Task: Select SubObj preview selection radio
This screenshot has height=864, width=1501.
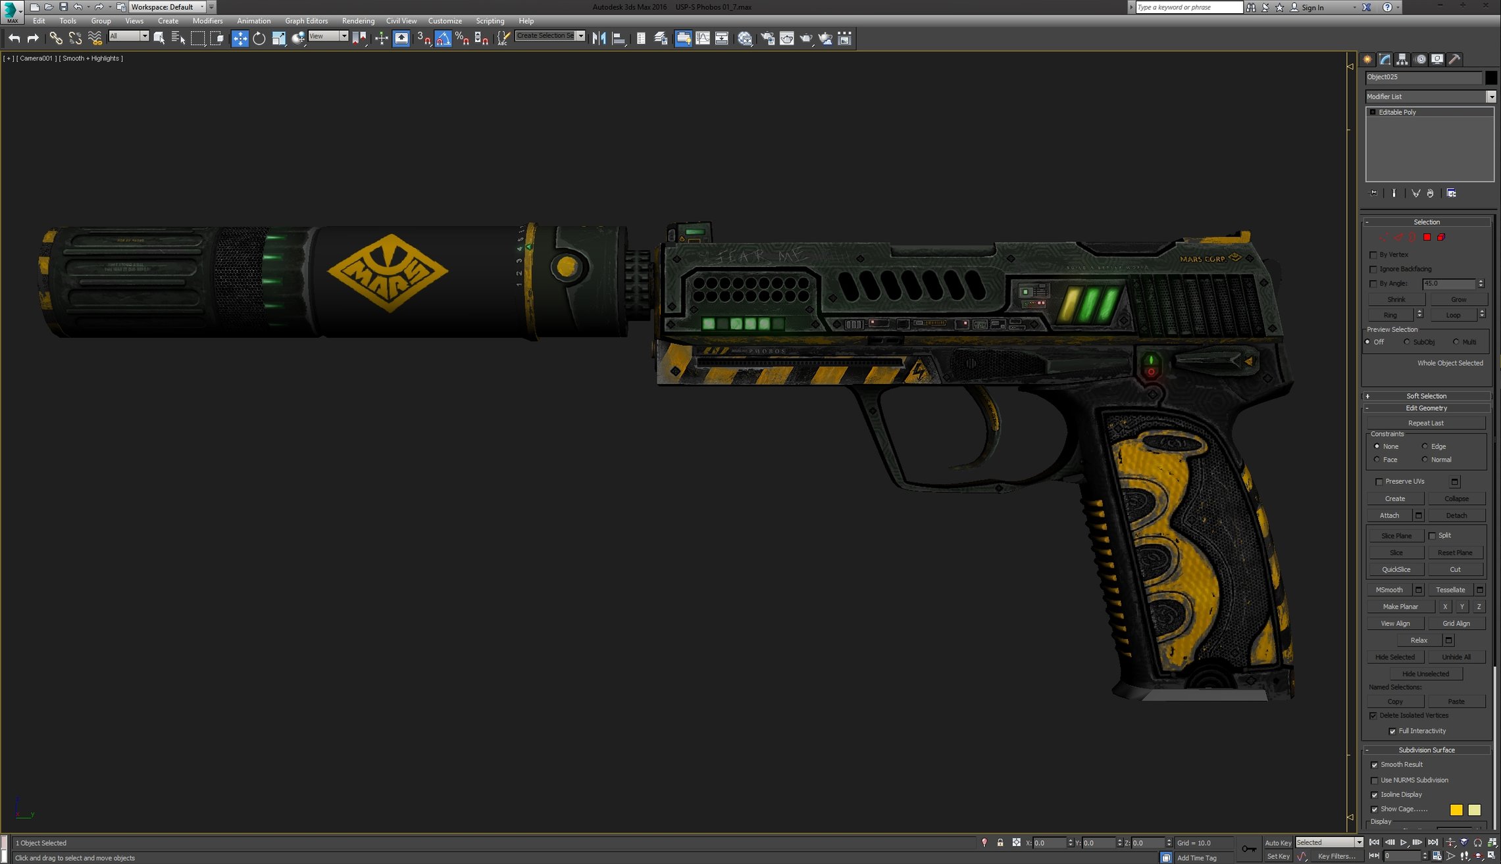Action: pyautogui.click(x=1407, y=342)
